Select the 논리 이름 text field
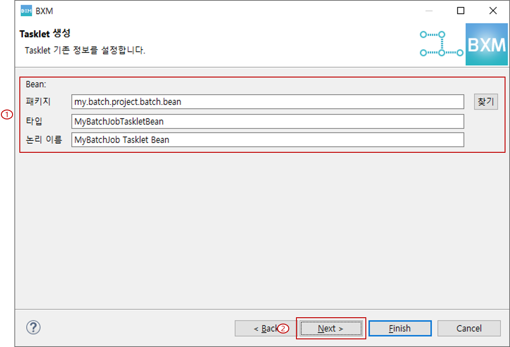Viewport: 510px width, 347px height. [267, 140]
